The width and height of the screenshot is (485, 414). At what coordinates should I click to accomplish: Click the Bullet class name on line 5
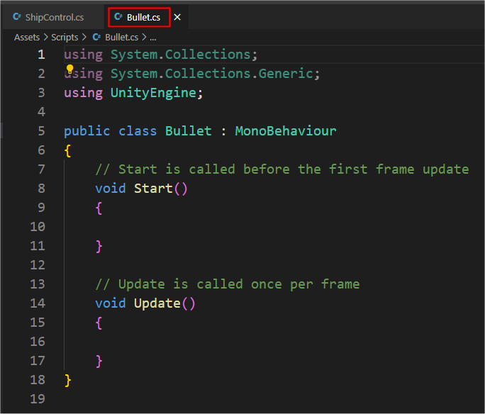(x=189, y=131)
